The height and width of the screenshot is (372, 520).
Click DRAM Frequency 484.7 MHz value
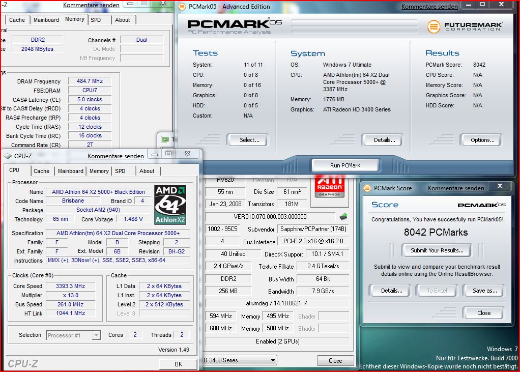coord(90,81)
